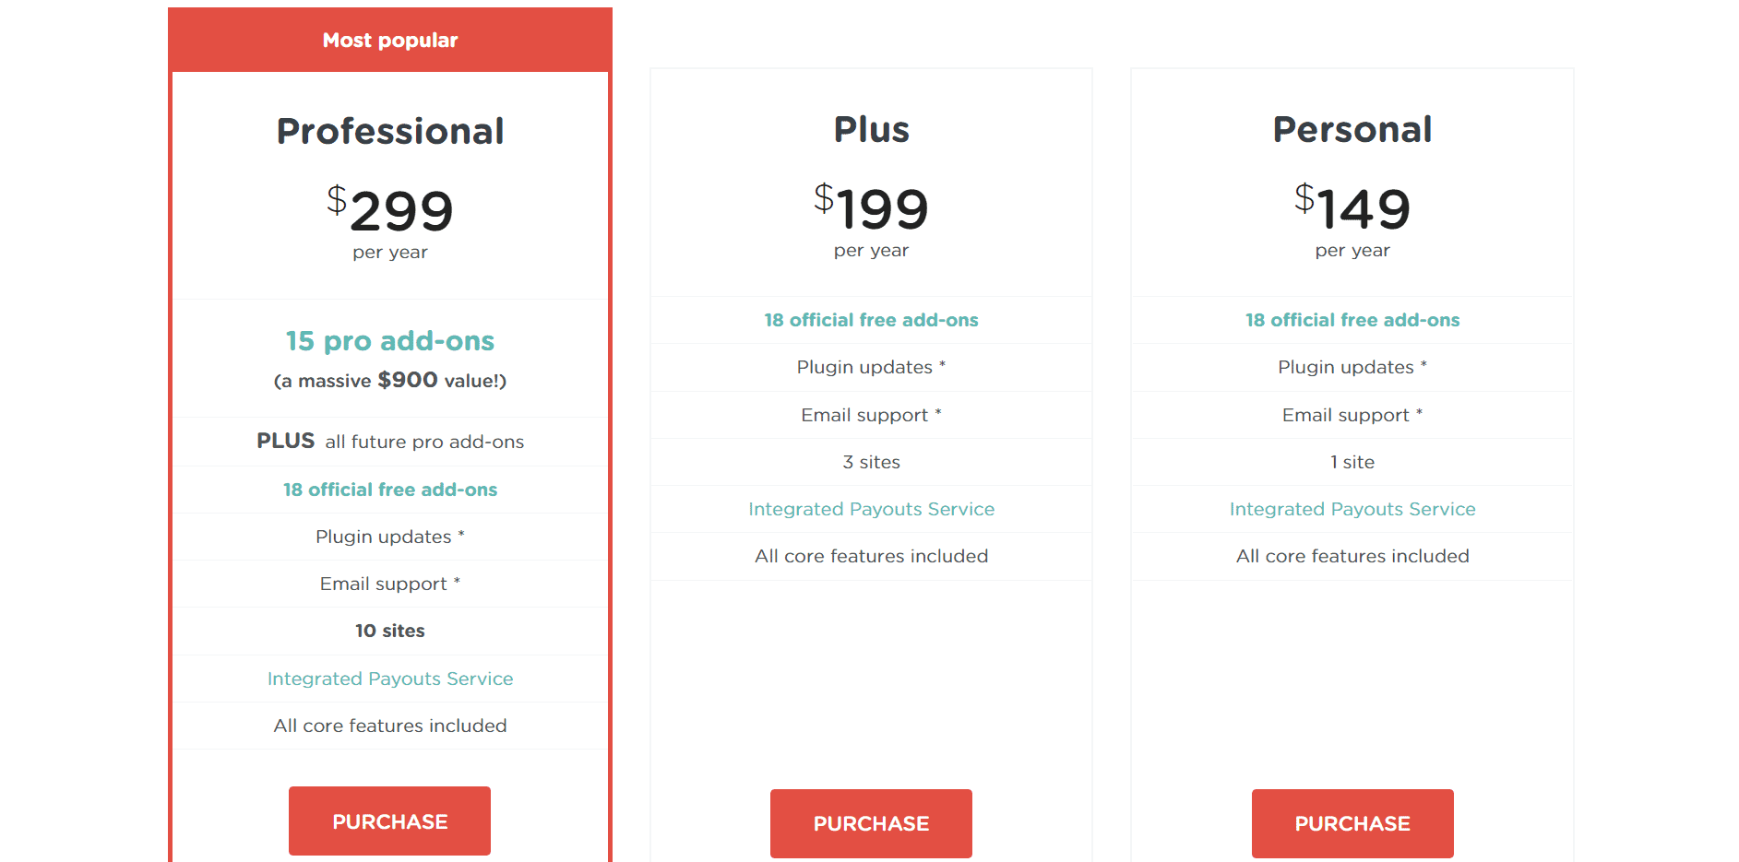This screenshot has height=862, width=1739.
Task: Click the Professional plan title
Action: click(x=389, y=130)
